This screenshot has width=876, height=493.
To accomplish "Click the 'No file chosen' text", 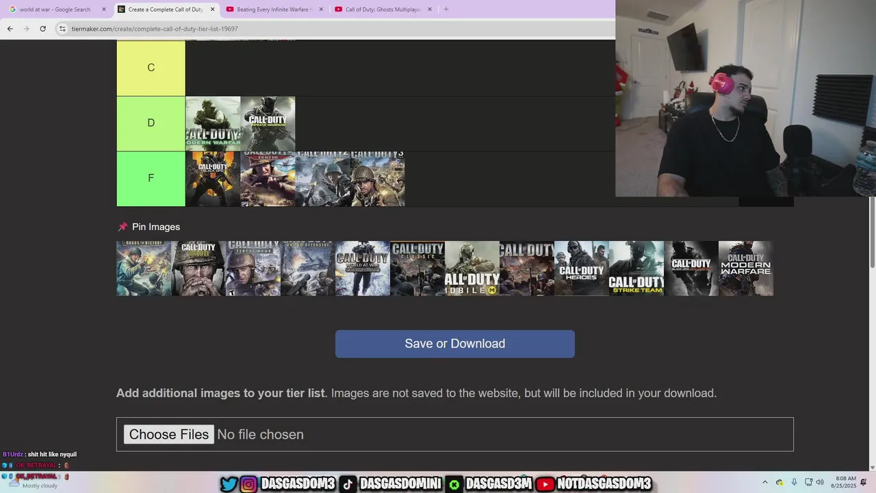I will [260, 434].
